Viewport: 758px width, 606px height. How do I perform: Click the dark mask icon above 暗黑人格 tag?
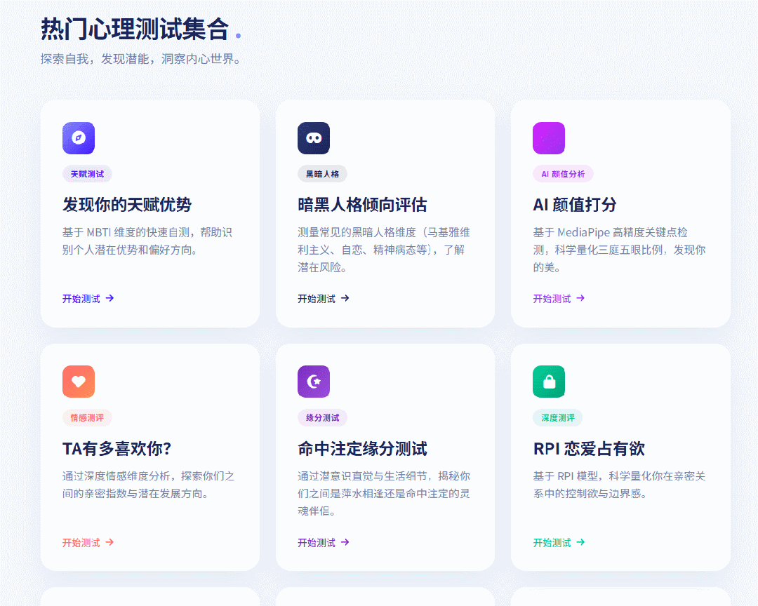[313, 138]
